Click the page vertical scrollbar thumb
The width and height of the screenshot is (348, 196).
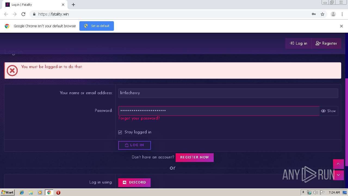click(x=346, y=122)
